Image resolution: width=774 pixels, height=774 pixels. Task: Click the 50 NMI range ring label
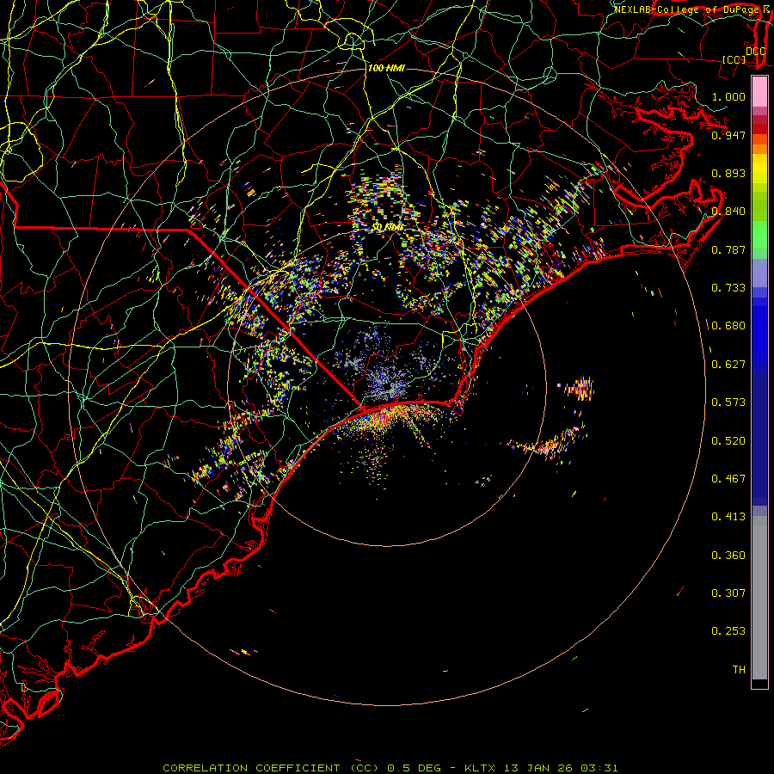[388, 228]
